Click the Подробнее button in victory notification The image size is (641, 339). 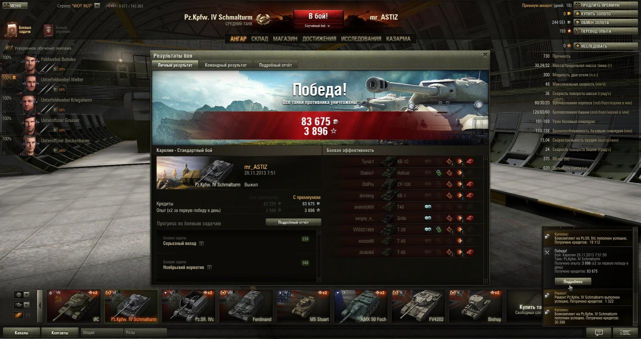(573, 281)
